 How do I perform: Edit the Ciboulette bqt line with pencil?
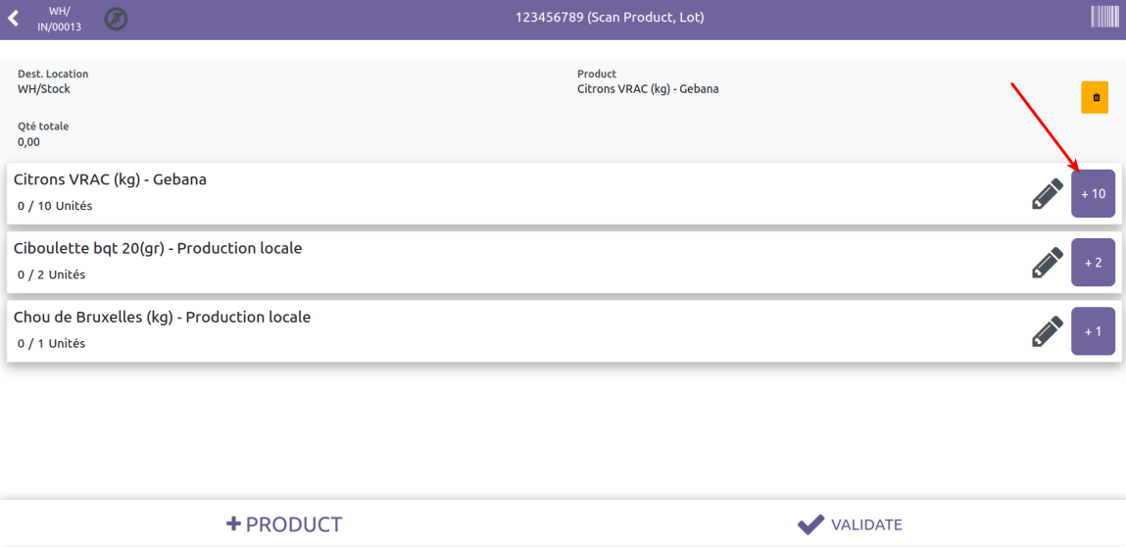1047,263
